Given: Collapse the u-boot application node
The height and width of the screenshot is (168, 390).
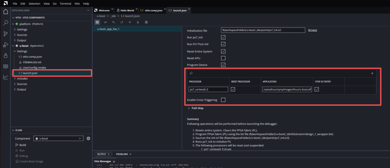Looking at the screenshot, I should (13, 46).
